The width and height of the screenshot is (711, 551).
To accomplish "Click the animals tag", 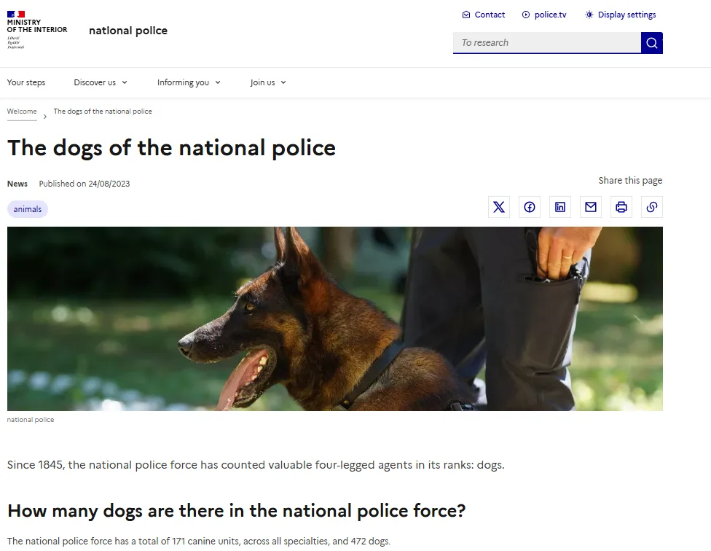I will 27,209.
